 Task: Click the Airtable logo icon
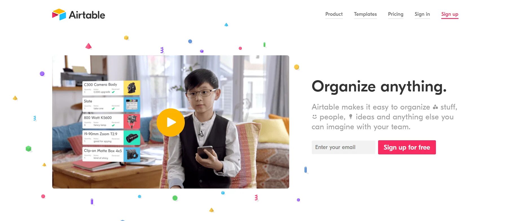click(x=59, y=14)
